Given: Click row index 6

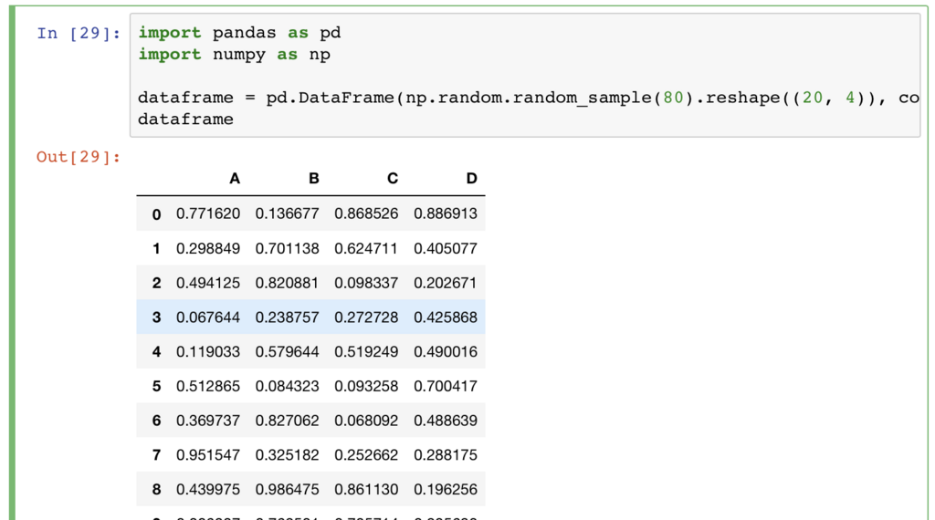Looking at the screenshot, I should pyautogui.click(x=156, y=421).
